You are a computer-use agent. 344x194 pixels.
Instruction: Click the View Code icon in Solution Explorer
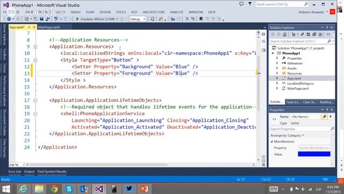coord(328,34)
